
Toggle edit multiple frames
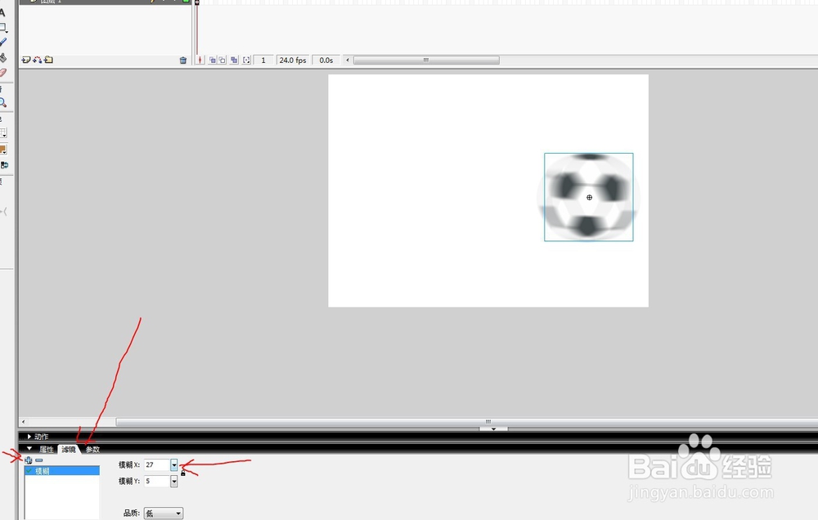234,60
